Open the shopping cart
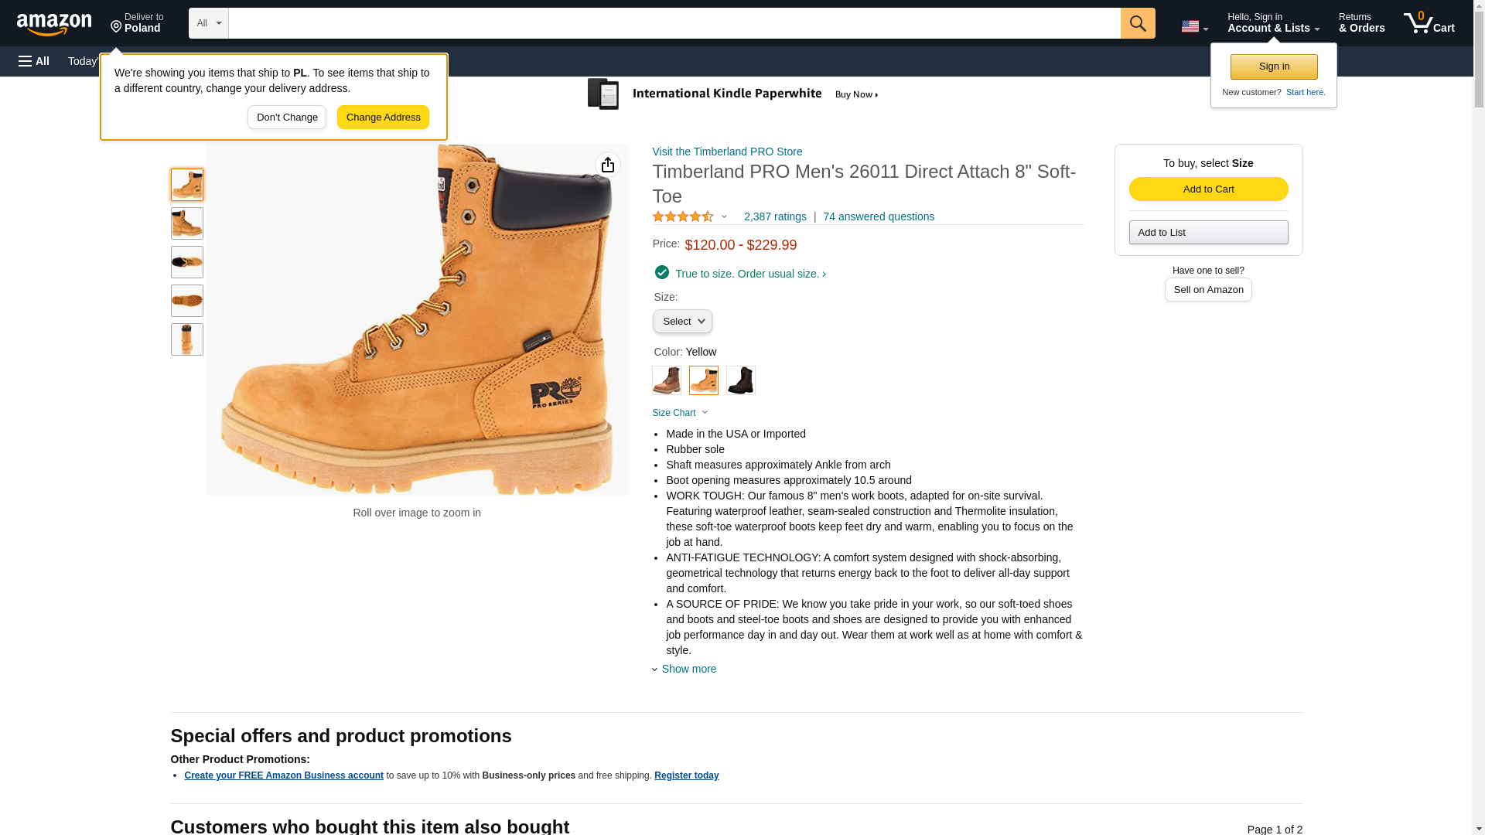Screen dimensions: 1485x835 (x=1429, y=23)
